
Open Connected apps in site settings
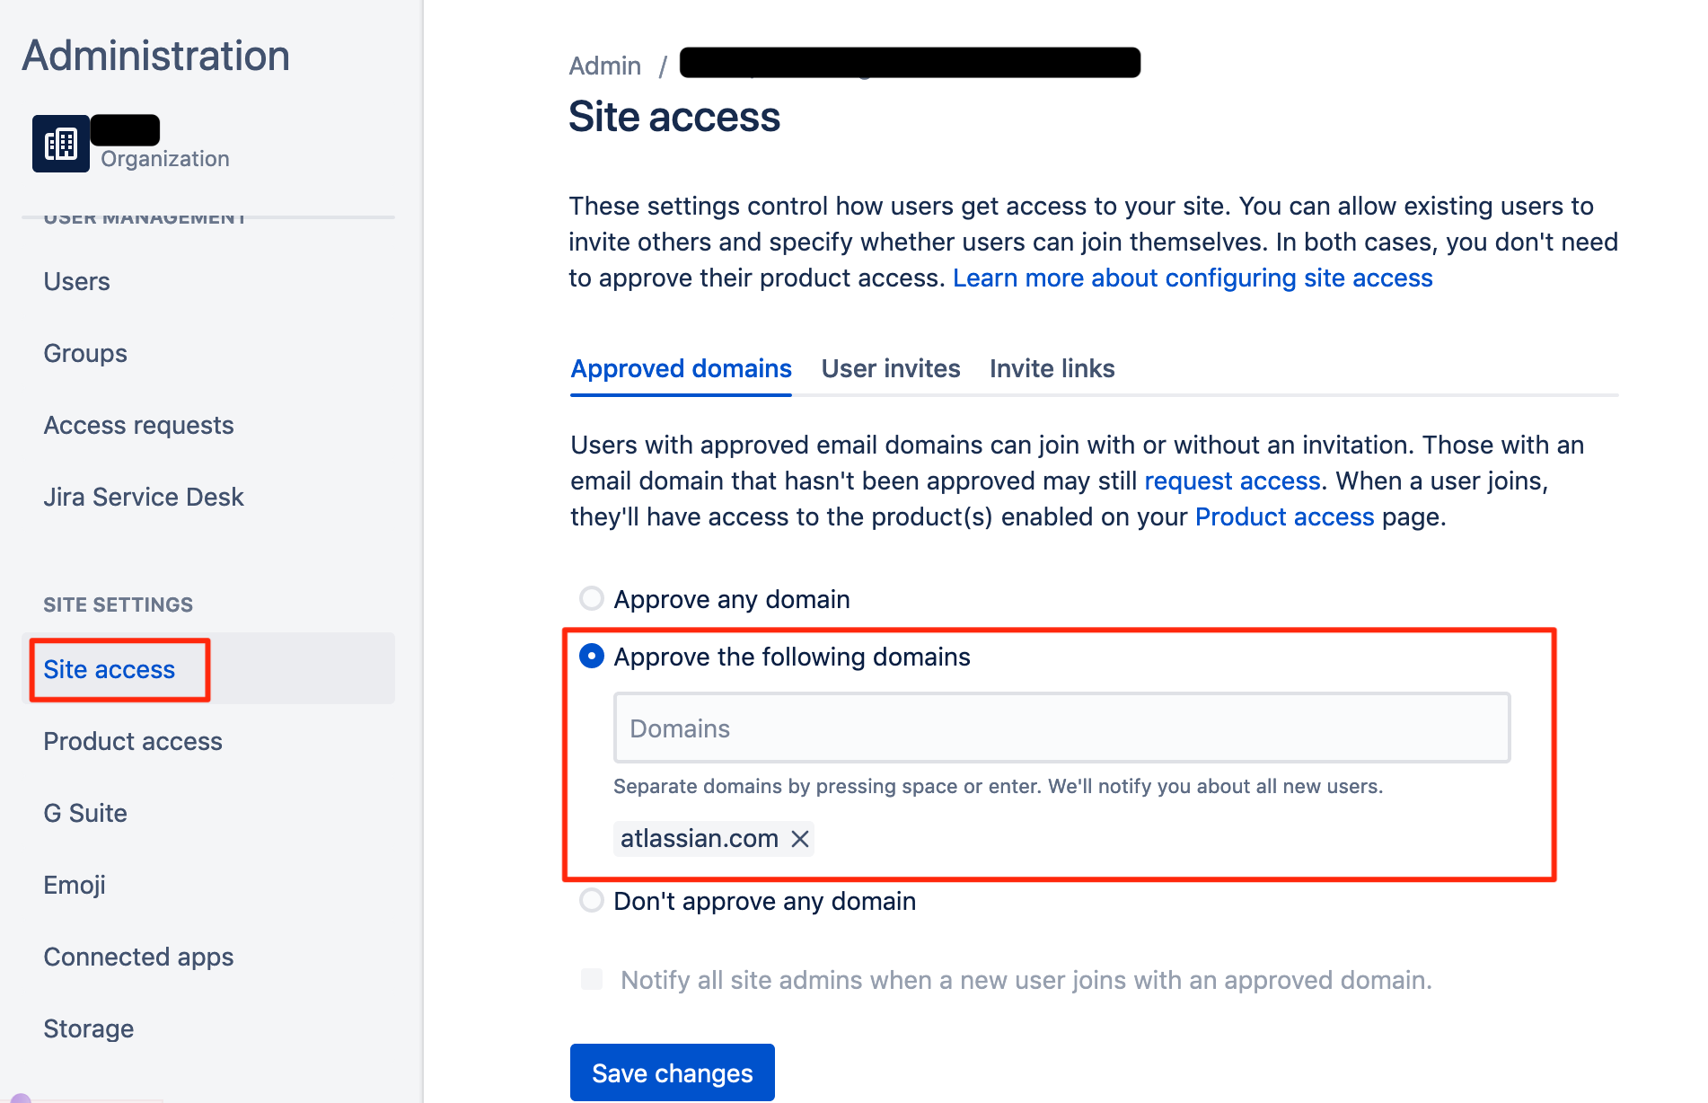pos(139,957)
